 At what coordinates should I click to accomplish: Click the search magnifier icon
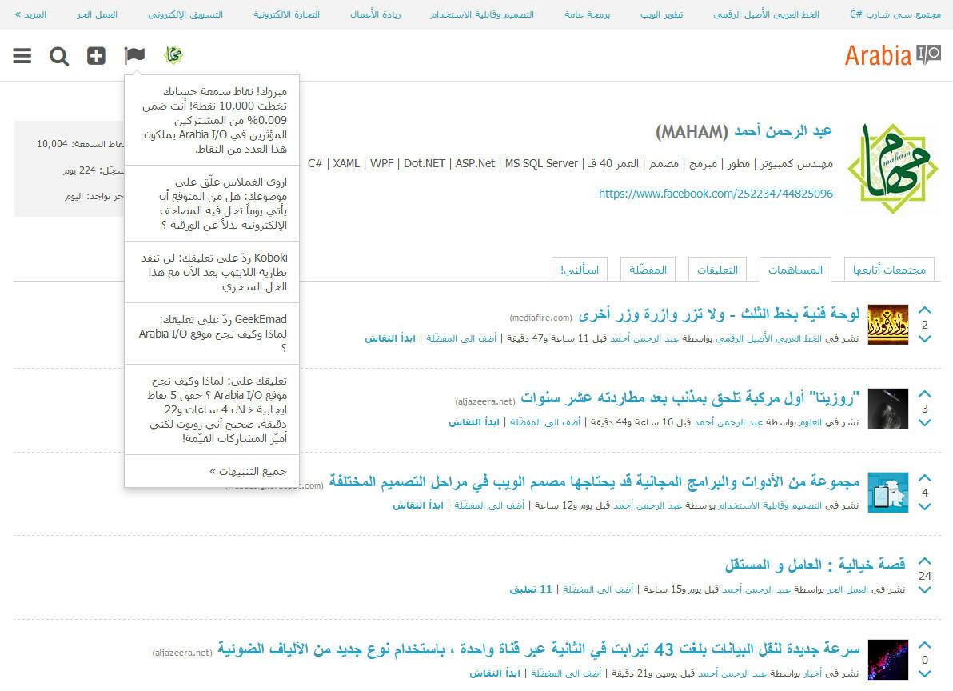[59, 56]
